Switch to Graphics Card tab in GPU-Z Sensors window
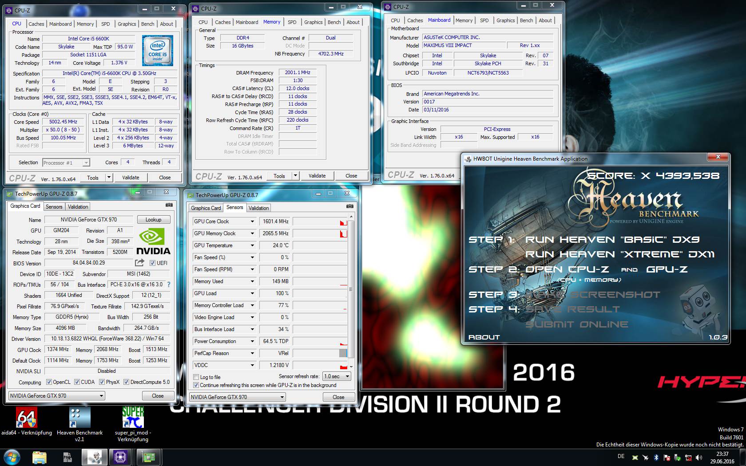 206,208
